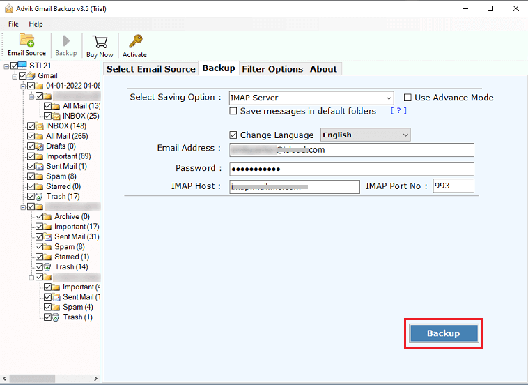Open the Help menu
This screenshot has width=528, height=385.
tap(36, 24)
